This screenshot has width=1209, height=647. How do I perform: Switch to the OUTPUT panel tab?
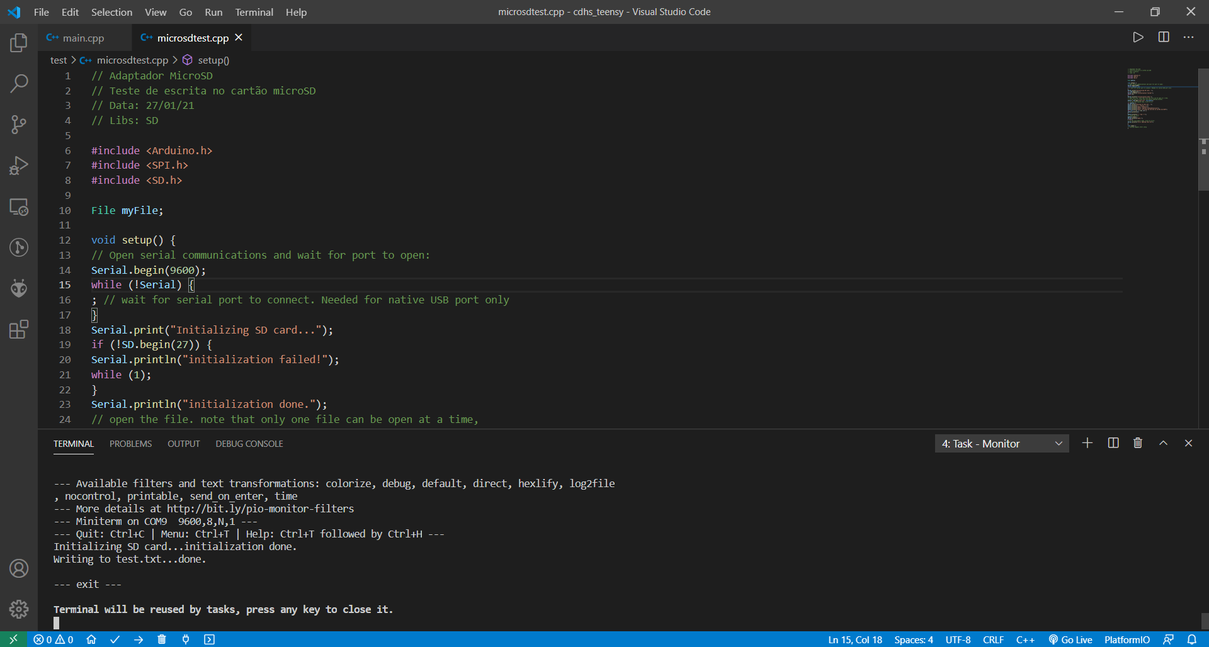click(183, 444)
